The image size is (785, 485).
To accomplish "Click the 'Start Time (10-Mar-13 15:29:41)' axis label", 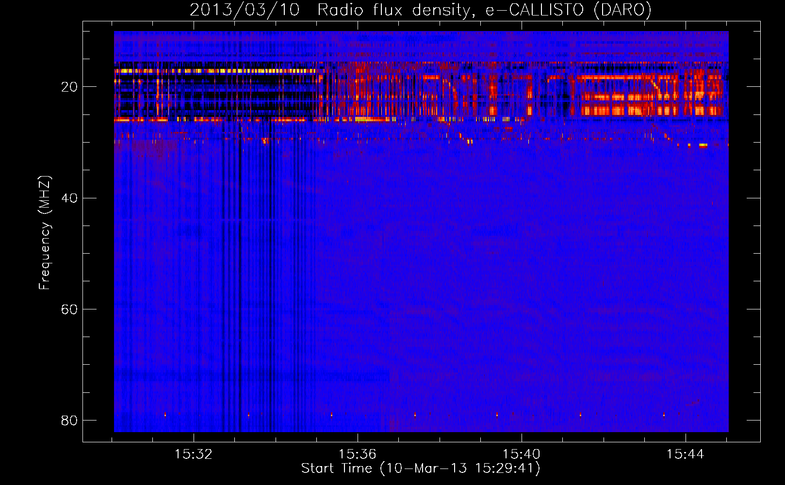I will (x=421, y=469).
